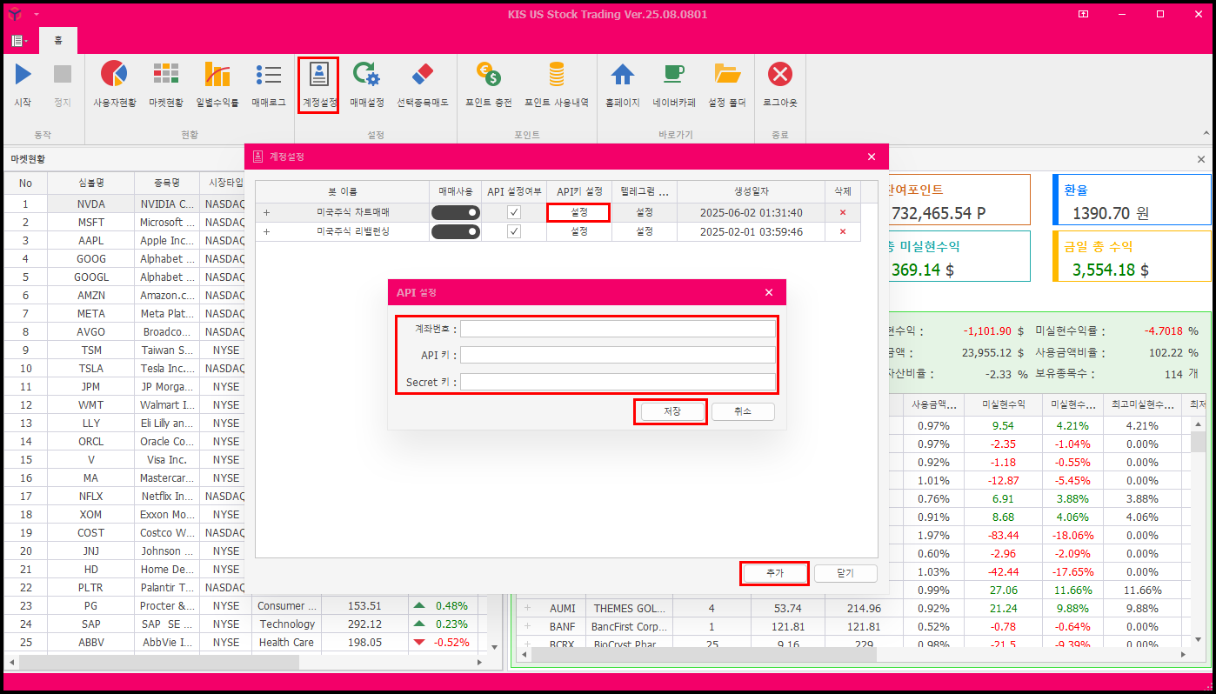Focus the API 키 input field
This screenshot has width=1216, height=694.
[x=618, y=355]
